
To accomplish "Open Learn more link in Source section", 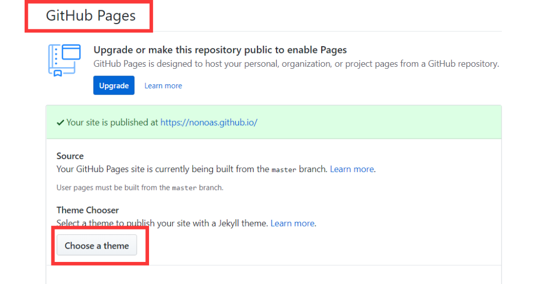I will click(x=352, y=169).
